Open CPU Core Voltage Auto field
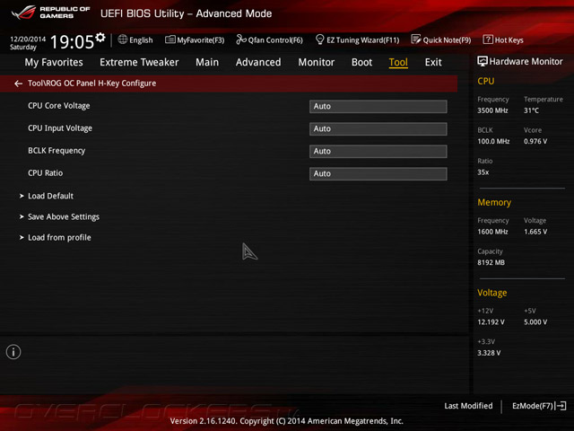This screenshot has width=574, height=431. coord(378,106)
